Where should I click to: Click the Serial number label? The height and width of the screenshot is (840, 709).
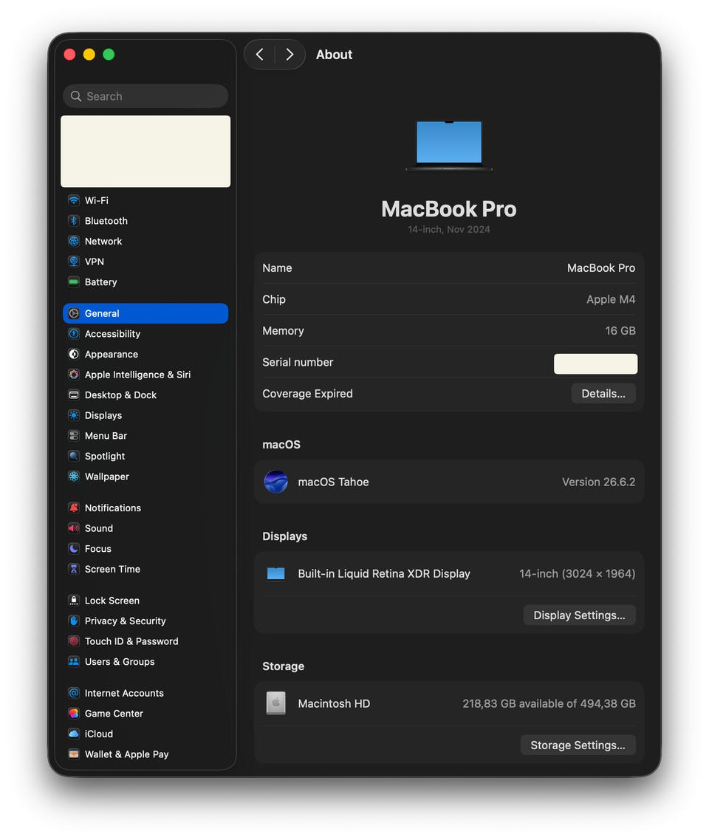[x=298, y=362]
